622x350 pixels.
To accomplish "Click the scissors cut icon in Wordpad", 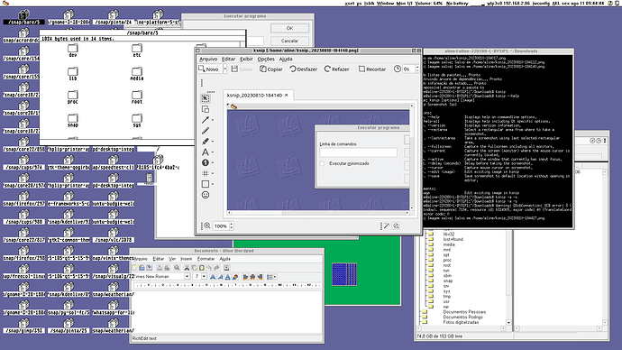I will point(187,268).
